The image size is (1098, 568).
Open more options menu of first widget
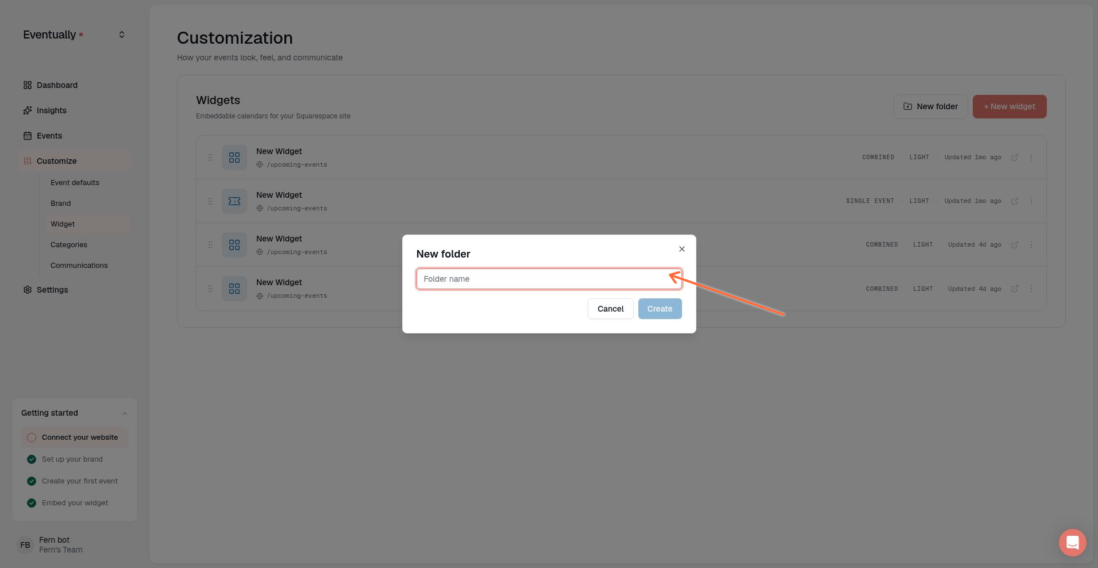click(1031, 158)
